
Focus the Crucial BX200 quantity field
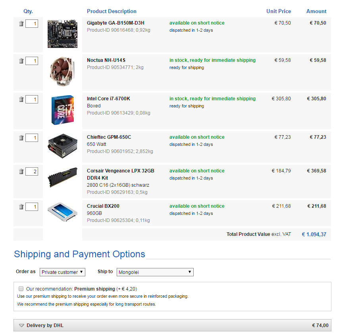[x=32, y=207]
